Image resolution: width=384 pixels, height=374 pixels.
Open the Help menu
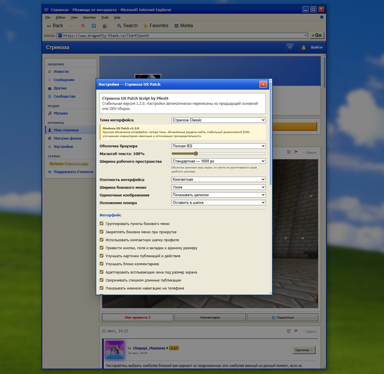117,18
